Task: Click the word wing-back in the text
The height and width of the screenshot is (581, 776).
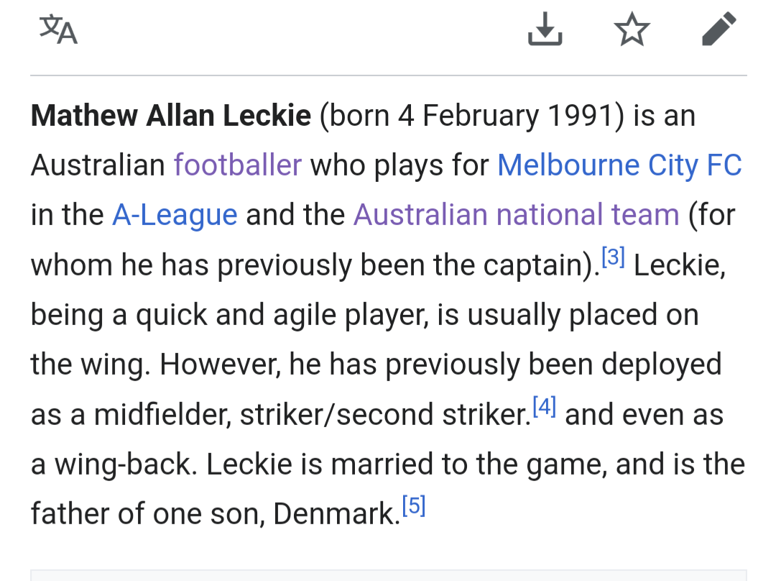Action: click(x=125, y=465)
